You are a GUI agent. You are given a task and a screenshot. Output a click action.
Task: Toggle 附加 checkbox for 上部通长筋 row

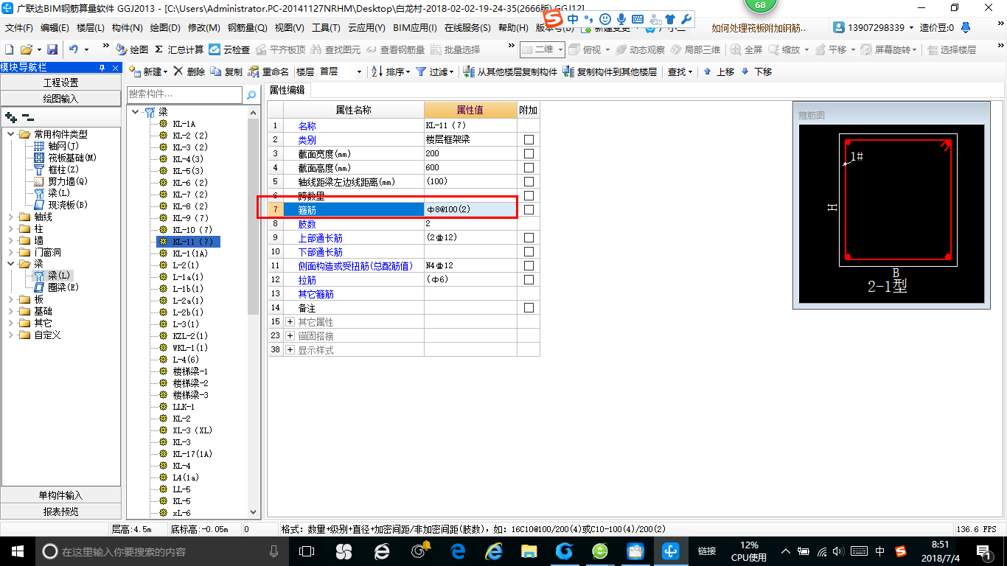[x=529, y=237]
